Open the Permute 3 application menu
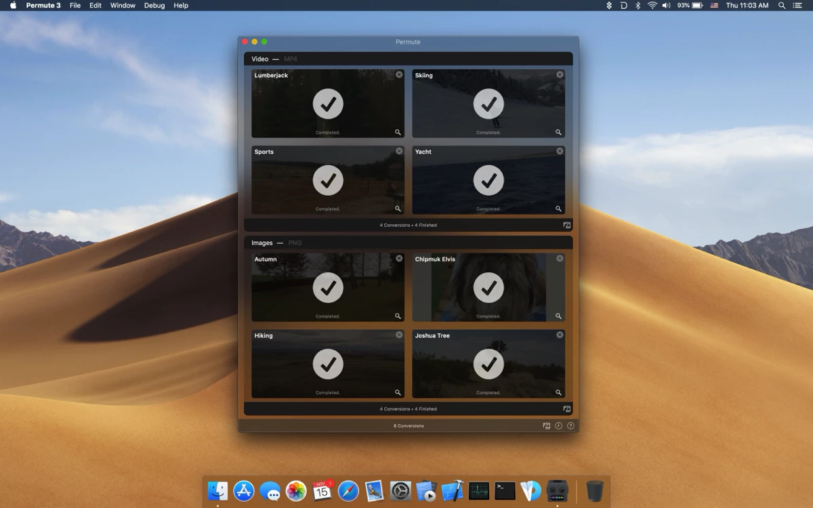The height and width of the screenshot is (508, 813). point(43,5)
